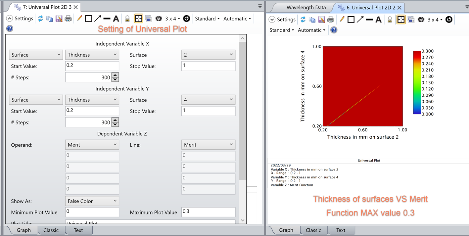Viewport: 469px width, 236px height.
Task: Open surface number dropdown showing 2
Action: (x=209, y=55)
